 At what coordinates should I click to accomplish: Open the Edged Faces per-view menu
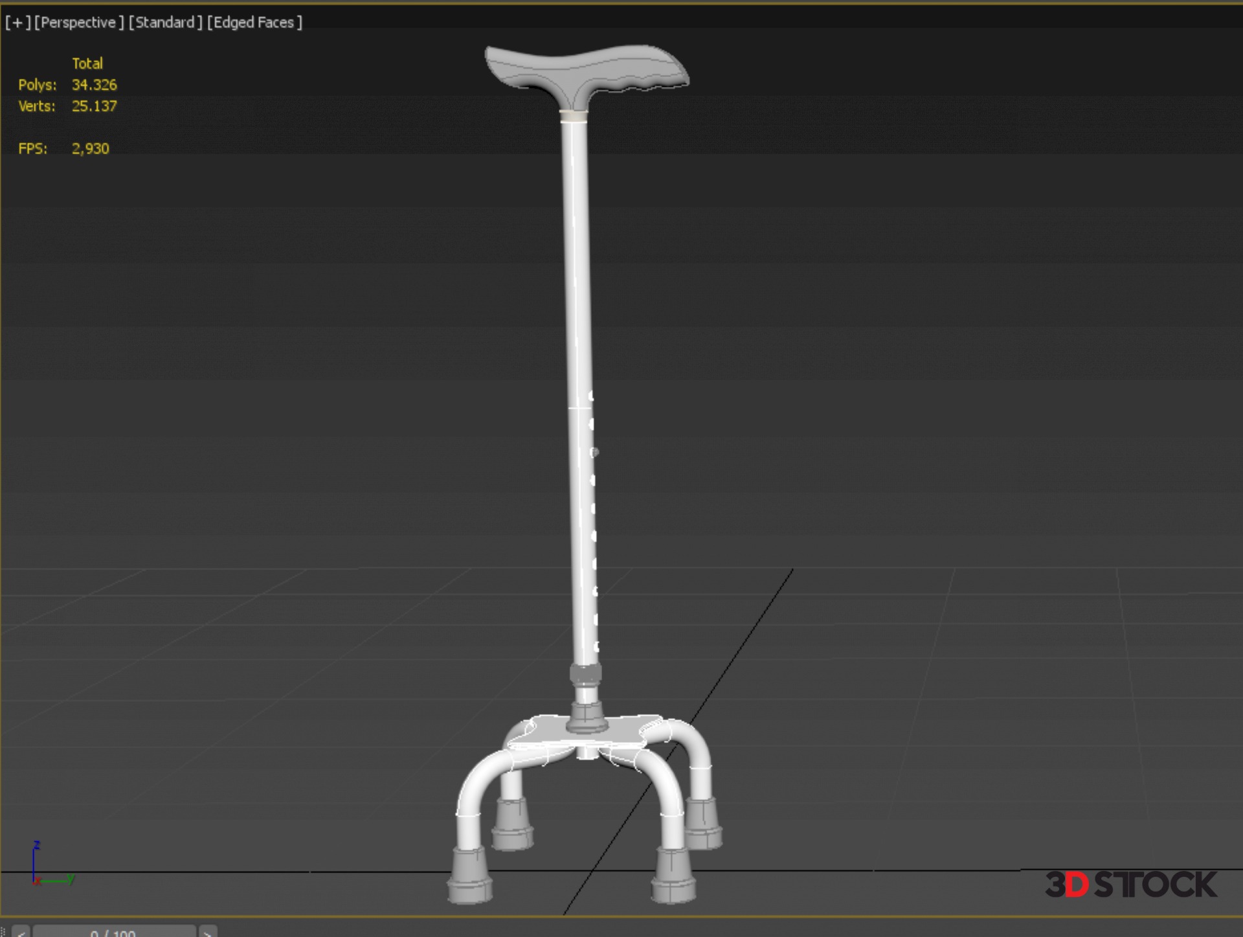point(254,23)
